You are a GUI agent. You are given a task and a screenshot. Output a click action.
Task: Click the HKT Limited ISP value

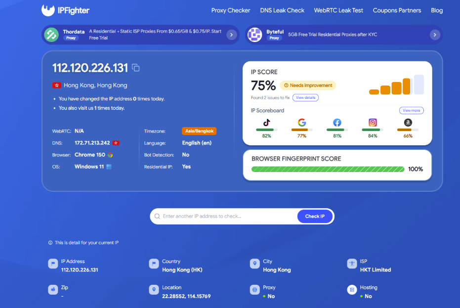click(376, 270)
